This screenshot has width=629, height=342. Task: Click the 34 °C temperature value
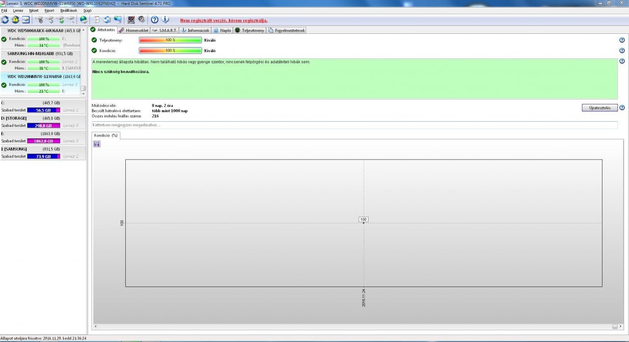click(x=44, y=45)
